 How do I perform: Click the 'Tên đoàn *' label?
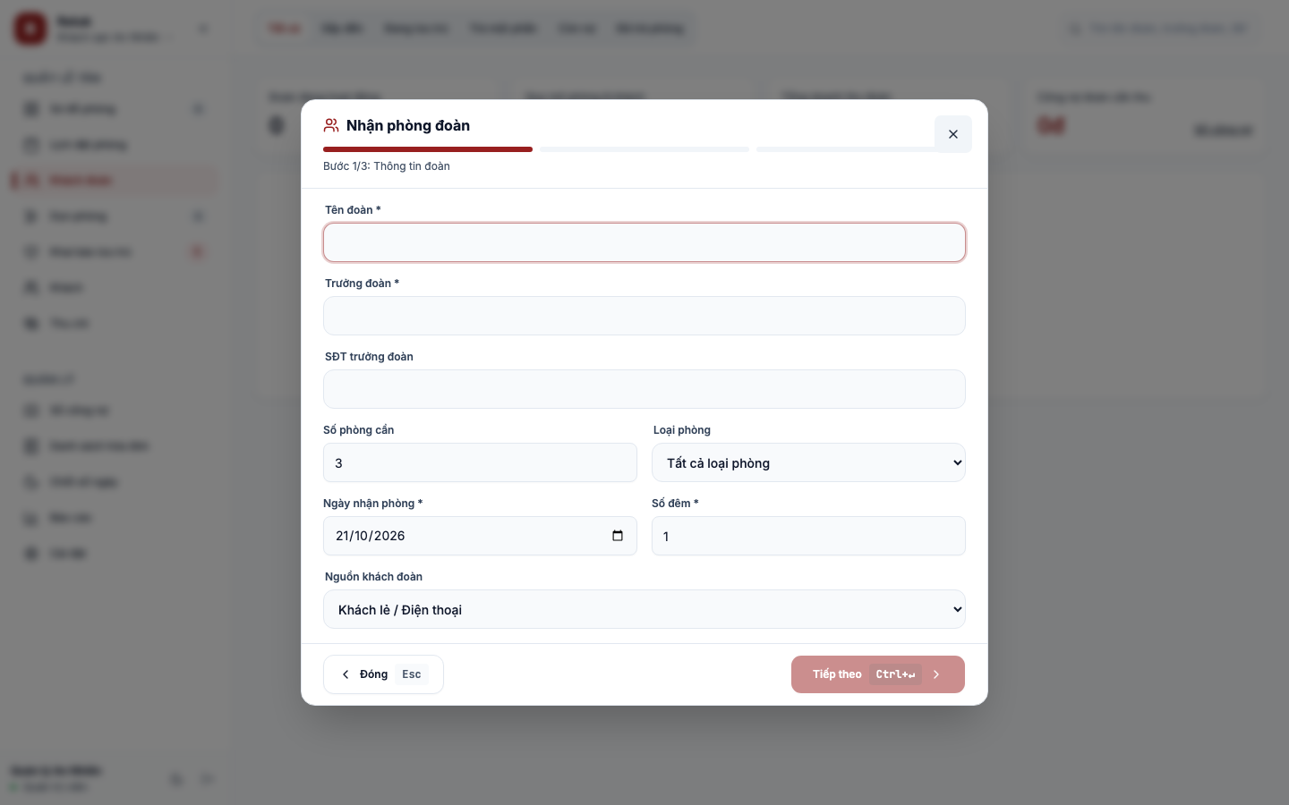click(x=353, y=210)
